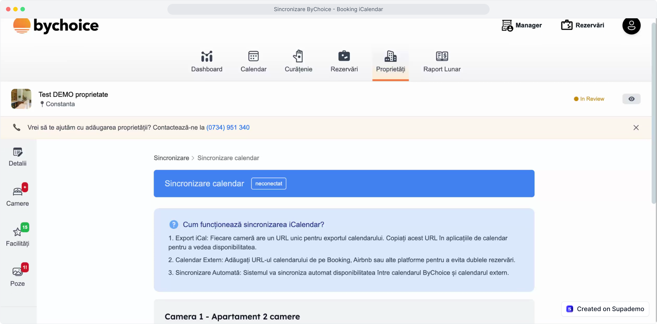Open Poze photos sidebar item
657x324 pixels.
[17, 276]
